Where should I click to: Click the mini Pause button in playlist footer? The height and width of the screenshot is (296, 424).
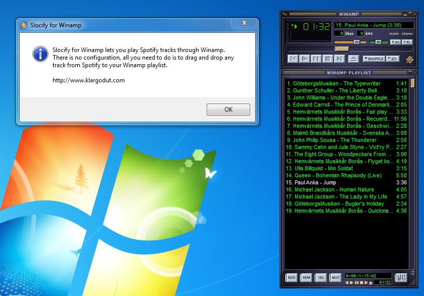point(357,283)
